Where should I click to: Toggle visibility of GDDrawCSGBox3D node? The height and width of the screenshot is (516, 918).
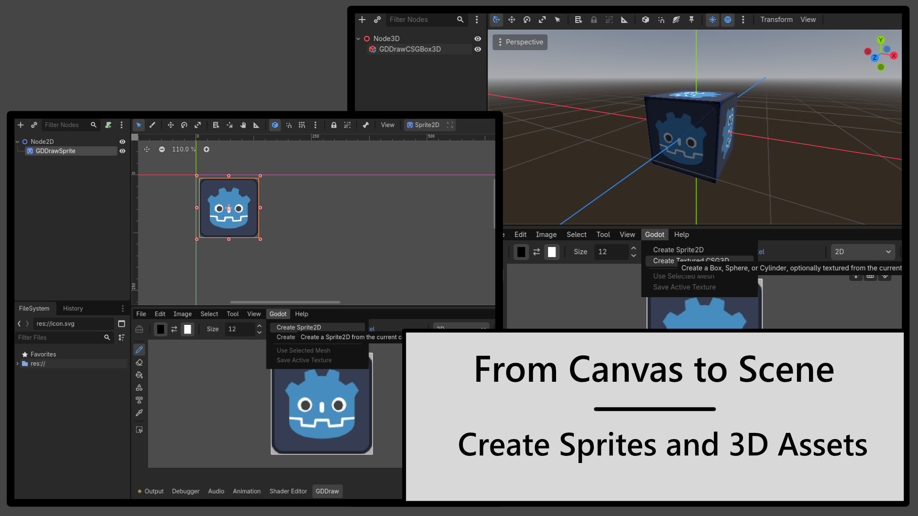tap(478, 49)
